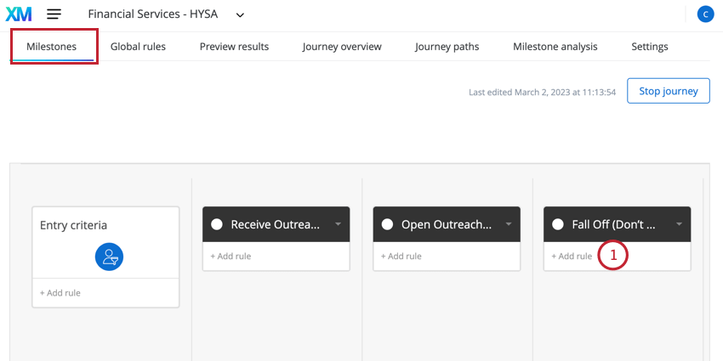Switch to the Journey paths tab

(x=447, y=47)
